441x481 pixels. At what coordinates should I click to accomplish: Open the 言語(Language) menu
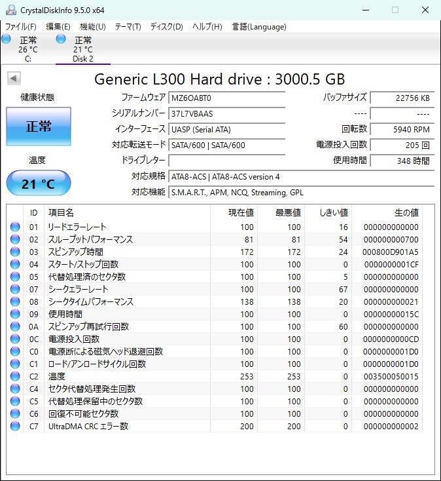[259, 27]
